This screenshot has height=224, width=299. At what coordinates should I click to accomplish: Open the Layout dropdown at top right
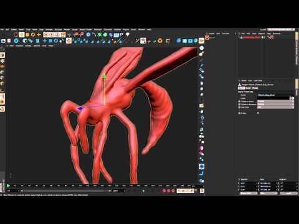click(x=281, y=29)
